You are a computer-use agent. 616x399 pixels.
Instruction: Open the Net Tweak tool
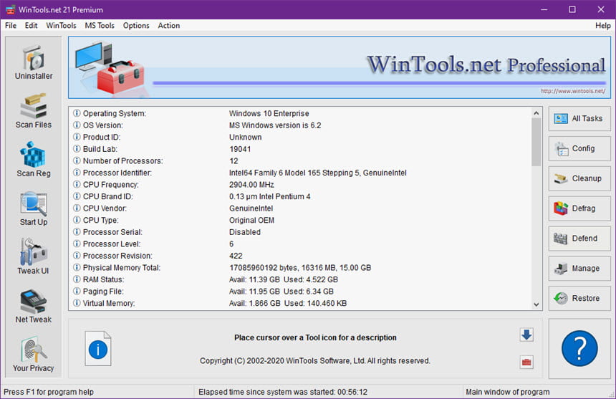click(x=34, y=306)
